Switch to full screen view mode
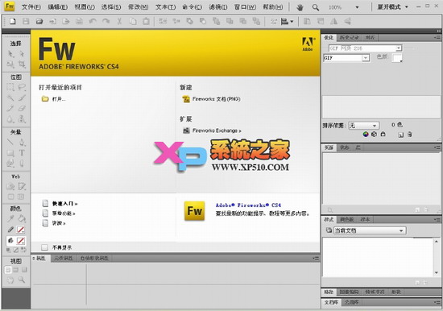The width and height of the screenshot is (443, 311). [24, 270]
